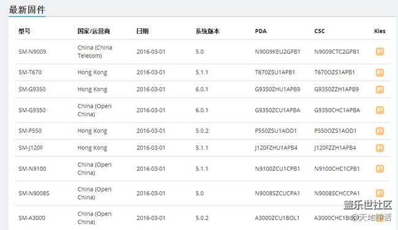Click the 日期 column header

pyautogui.click(x=143, y=31)
